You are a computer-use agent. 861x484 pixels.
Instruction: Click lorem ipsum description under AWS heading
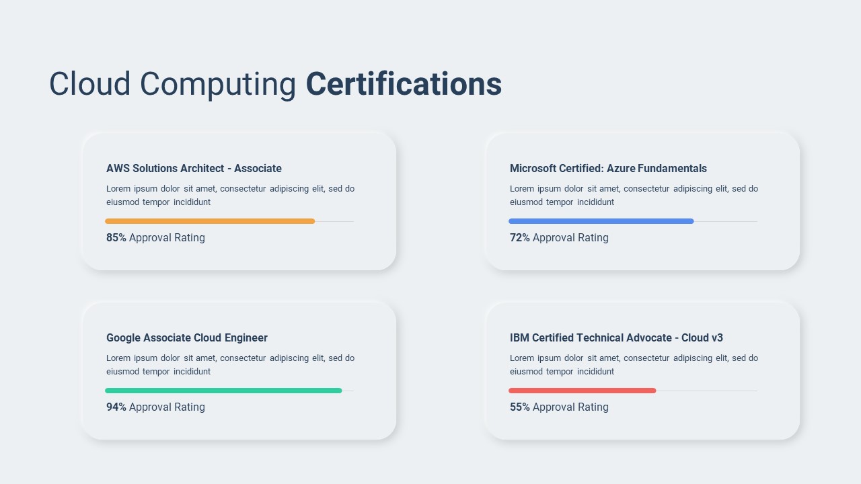pyautogui.click(x=230, y=195)
